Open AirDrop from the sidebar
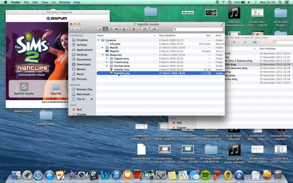 82,45
